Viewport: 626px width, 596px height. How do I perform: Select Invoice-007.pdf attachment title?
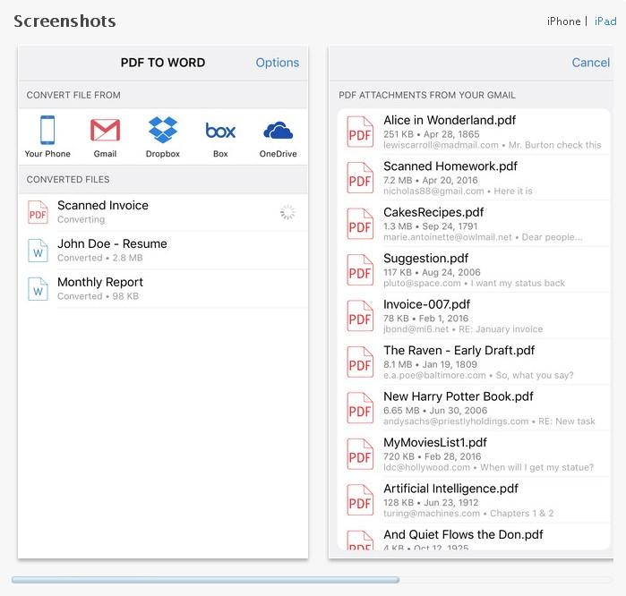[x=427, y=304]
